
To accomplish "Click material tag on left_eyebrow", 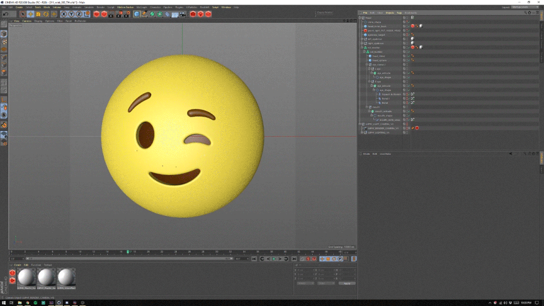I will [413, 39].
